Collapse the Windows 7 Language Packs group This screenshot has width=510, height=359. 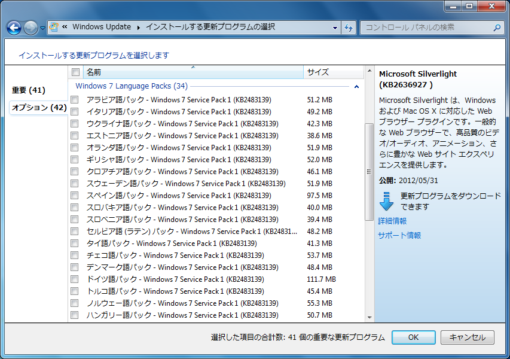tap(356, 87)
